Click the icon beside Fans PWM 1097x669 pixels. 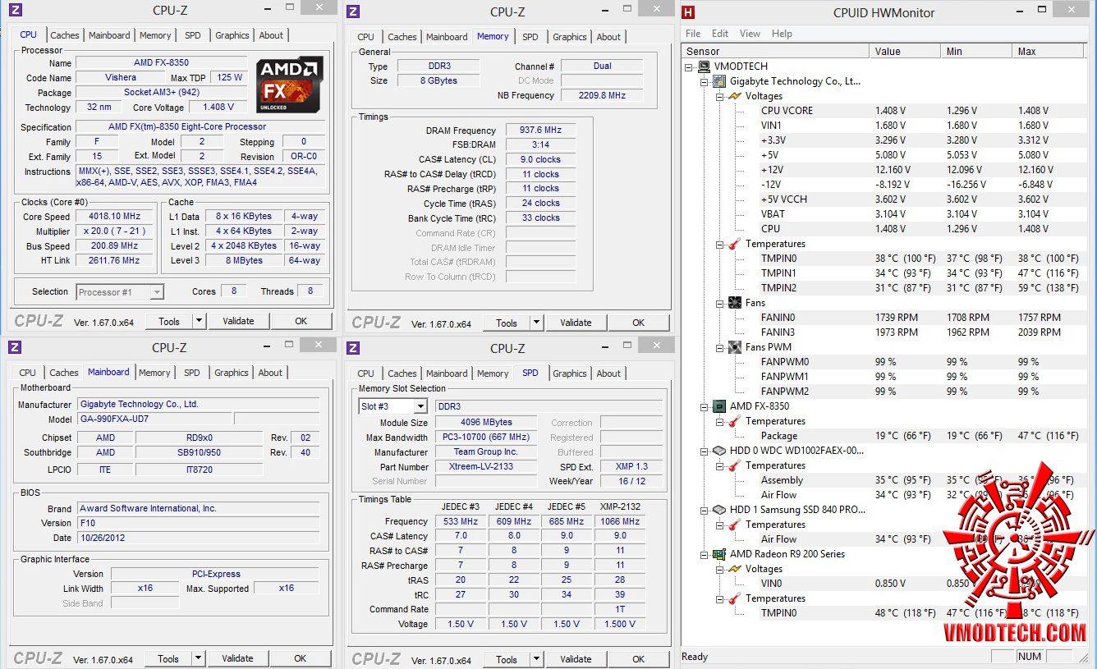click(x=735, y=347)
